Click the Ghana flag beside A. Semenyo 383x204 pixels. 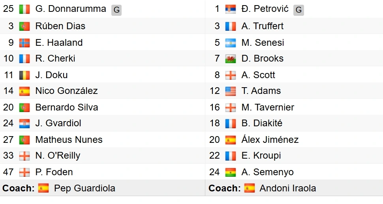pyautogui.click(x=230, y=172)
